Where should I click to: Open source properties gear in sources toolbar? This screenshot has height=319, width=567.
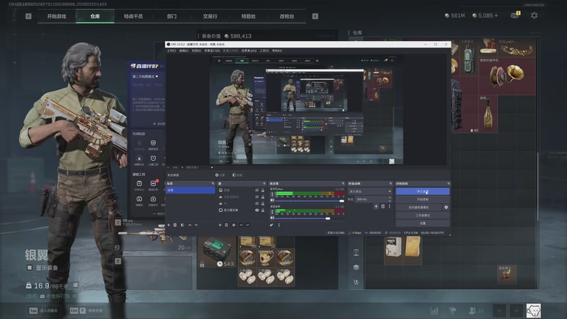[x=234, y=225]
